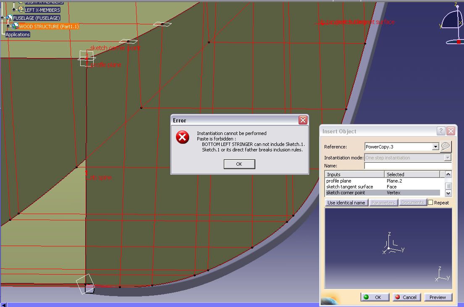This screenshot has height=307, width=464.
Task: Click the Insert Object help question mark
Action: [x=440, y=131]
